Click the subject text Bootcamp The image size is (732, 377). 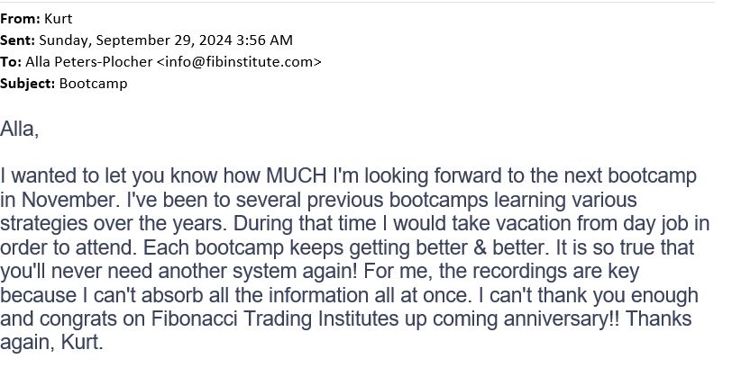pos(94,84)
